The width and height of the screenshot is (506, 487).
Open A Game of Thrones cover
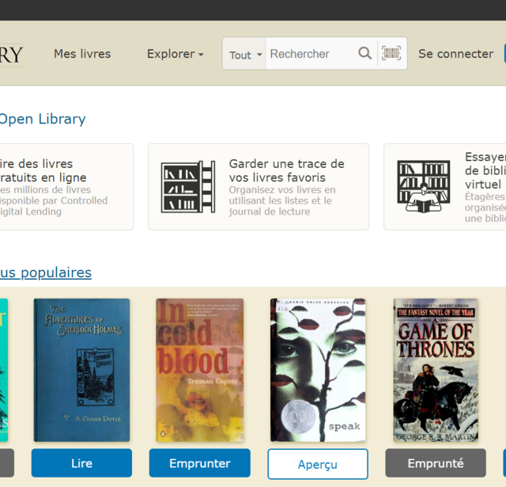coord(436,370)
